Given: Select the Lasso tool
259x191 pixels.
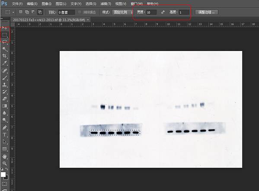Looking at the screenshot, I should (x=4, y=41).
